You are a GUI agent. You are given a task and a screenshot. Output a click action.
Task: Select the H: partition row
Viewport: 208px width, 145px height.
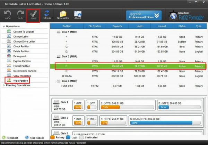click(128, 71)
